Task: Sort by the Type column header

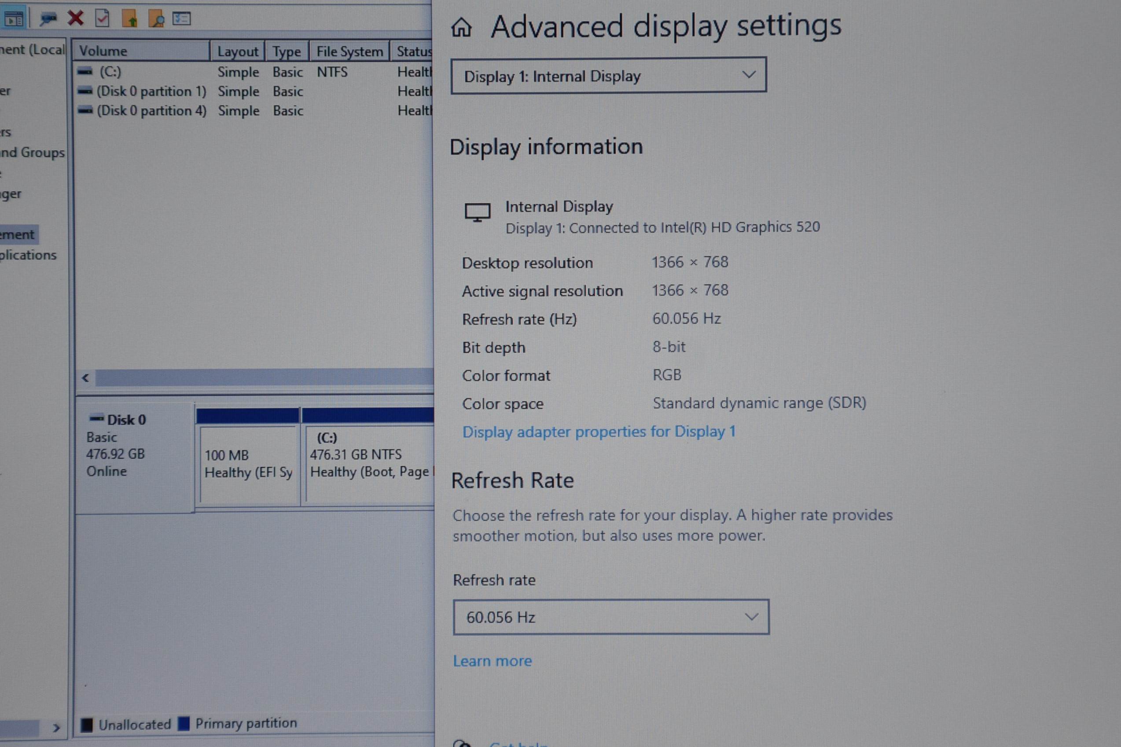Action: [x=287, y=51]
